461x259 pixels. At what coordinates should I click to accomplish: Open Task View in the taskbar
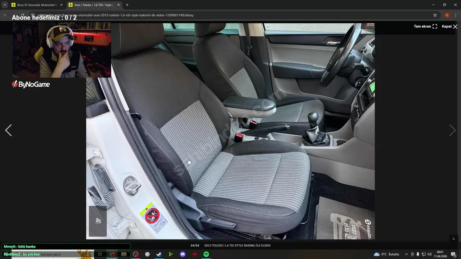(x=100, y=254)
